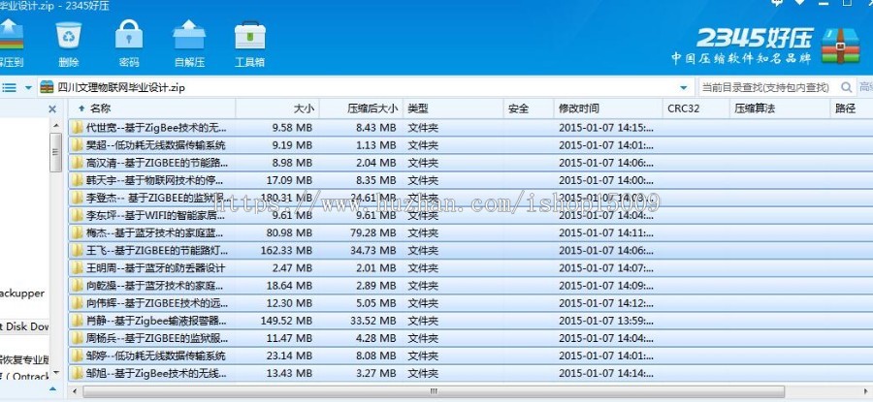Sort by 修改时间 column header
873x402 pixels.
click(608, 108)
